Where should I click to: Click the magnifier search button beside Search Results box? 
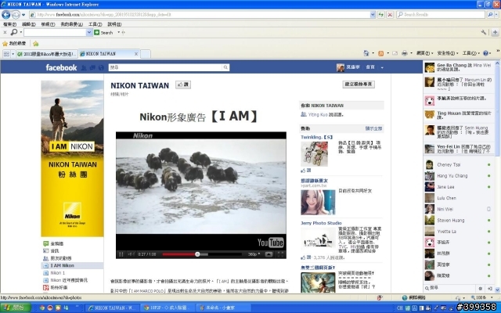[490, 14]
